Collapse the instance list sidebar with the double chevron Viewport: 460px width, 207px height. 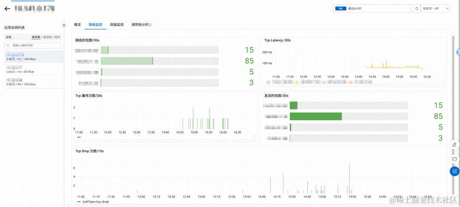pos(64,25)
